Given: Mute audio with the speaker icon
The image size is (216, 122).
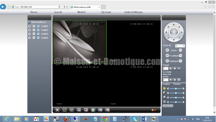Looking at the screenshot, I should point(154,110).
